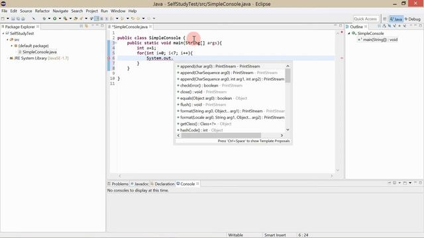The width and height of the screenshot is (424, 238).
Task: Choose flush() : void from content assist
Action: point(231,104)
